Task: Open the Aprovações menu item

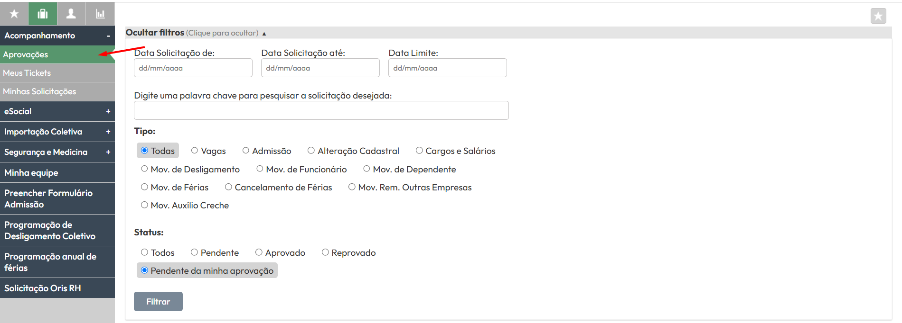Action: tap(57, 54)
